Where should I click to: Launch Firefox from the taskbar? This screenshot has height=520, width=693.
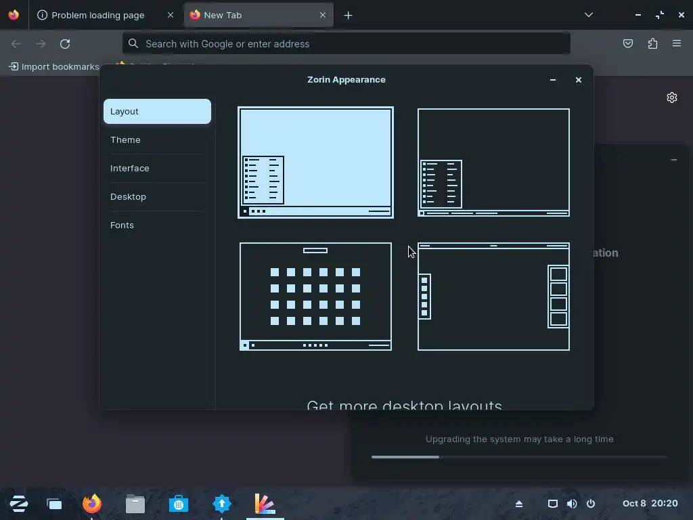click(x=92, y=504)
